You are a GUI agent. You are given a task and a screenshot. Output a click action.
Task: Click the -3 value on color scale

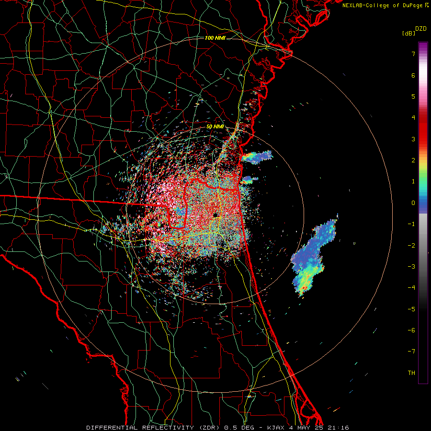pyautogui.click(x=411, y=267)
